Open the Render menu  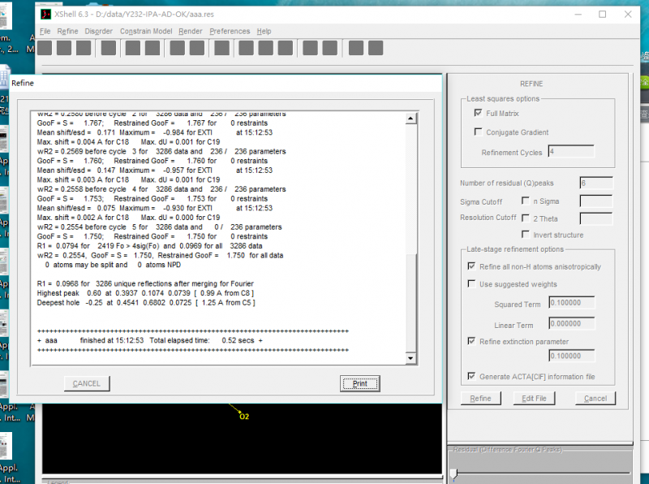pyautogui.click(x=191, y=31)
